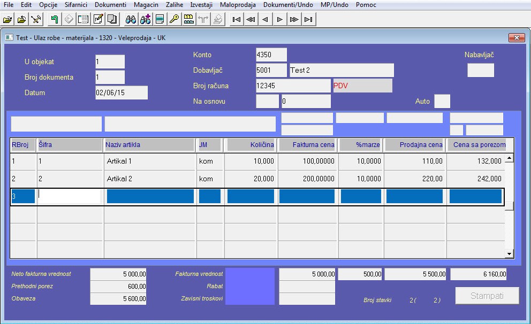Screen dimensions: 531x324
Task: Open the Pomoc menu
Action: point(366,5)
